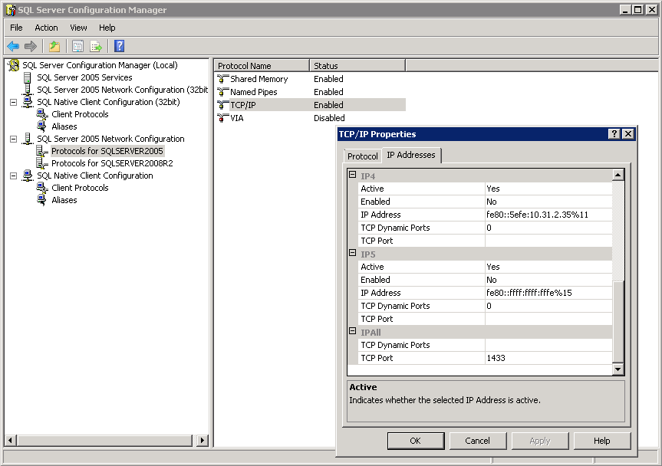662x466 pixels.
Task: Select SQL Server 2005 Network Configuration (32bit)
Action: point(123,90)
